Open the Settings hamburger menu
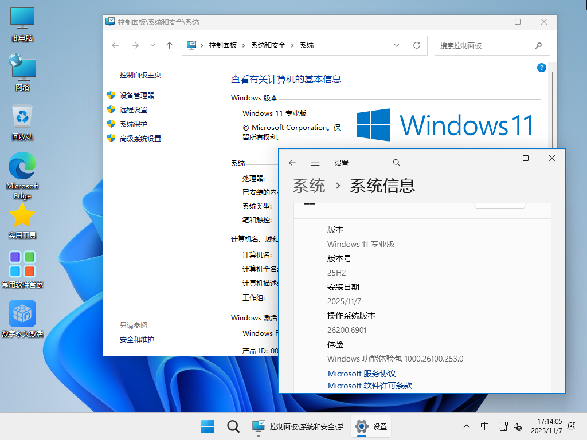587x440 pixels. (x=315, y=162)
